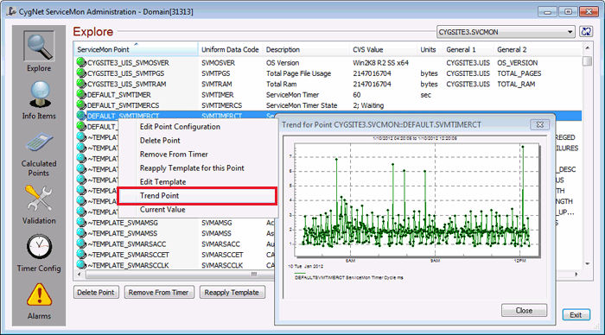Minimize the ServiceMon Administration window

(547, 11)
